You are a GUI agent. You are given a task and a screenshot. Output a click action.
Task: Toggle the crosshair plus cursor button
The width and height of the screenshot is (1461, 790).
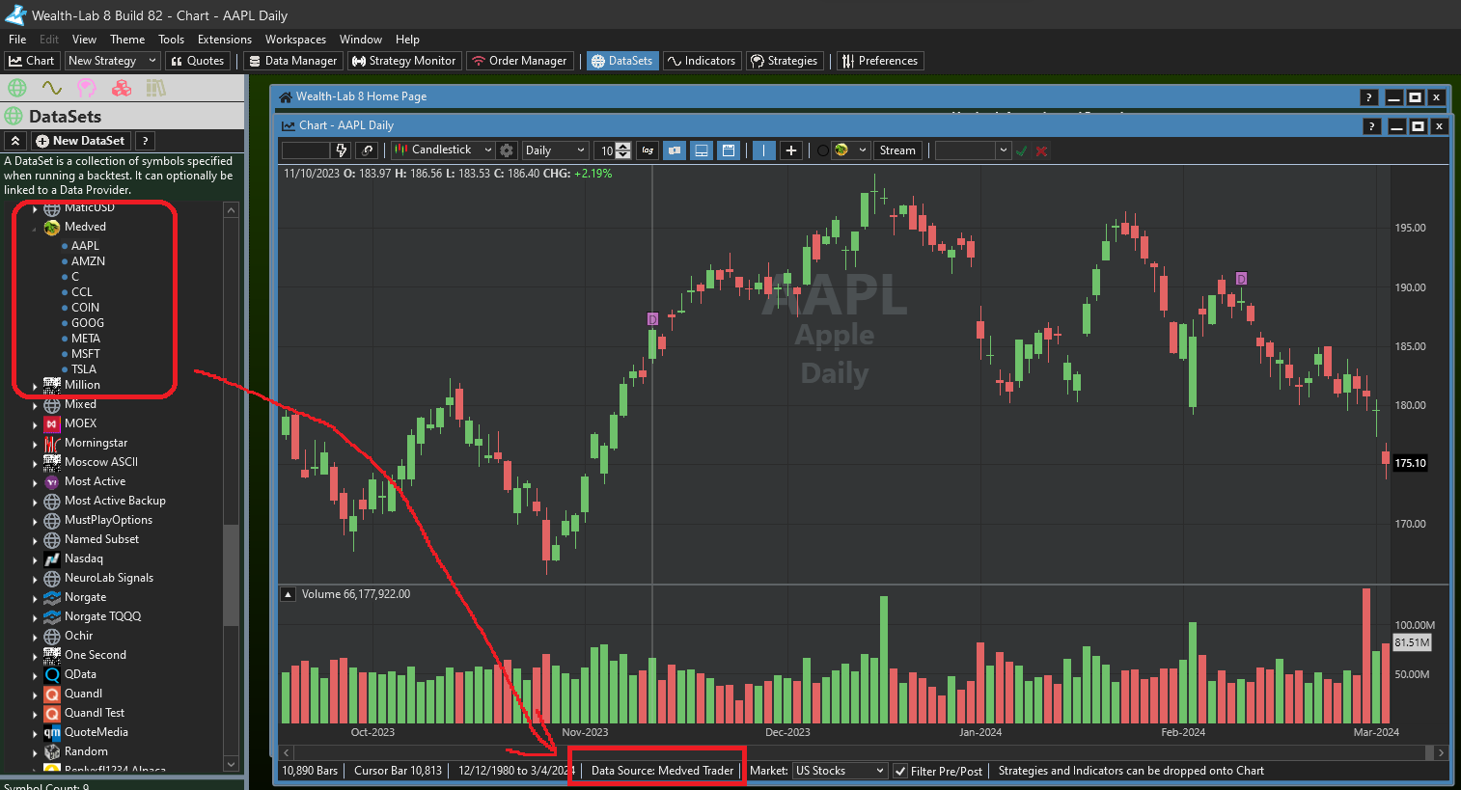791,150
